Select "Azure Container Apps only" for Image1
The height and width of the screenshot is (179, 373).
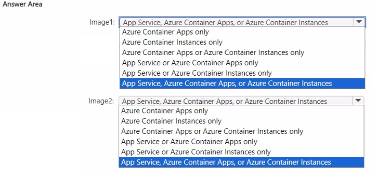[x=242, y=32]
